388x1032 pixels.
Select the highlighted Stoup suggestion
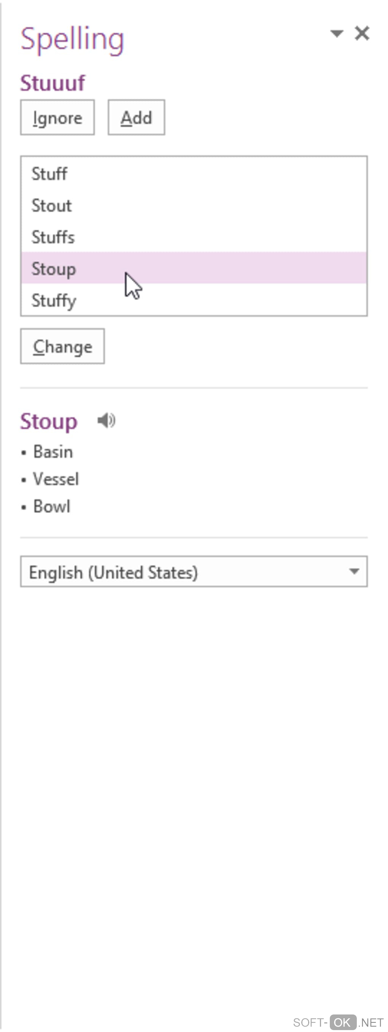click(54, 269)
